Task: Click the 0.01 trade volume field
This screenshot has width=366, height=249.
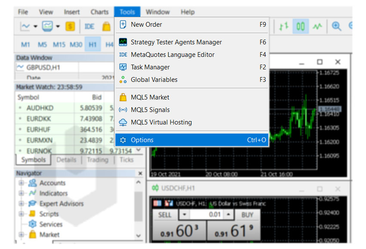Action: click(x=206, y=215)
